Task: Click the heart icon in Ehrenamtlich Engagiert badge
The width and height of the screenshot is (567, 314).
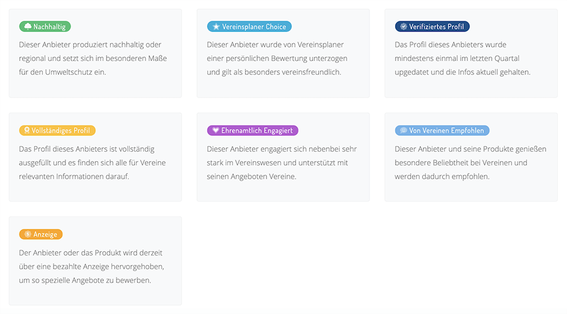Action: pos(215,131)
